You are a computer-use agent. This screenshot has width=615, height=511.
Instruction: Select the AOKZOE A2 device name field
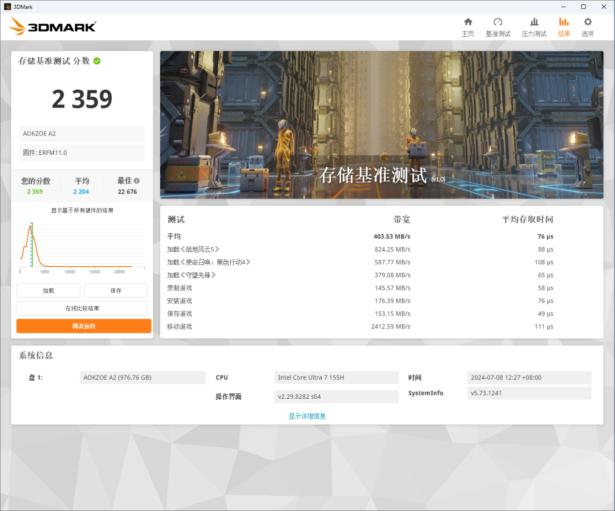click(82, 134)
